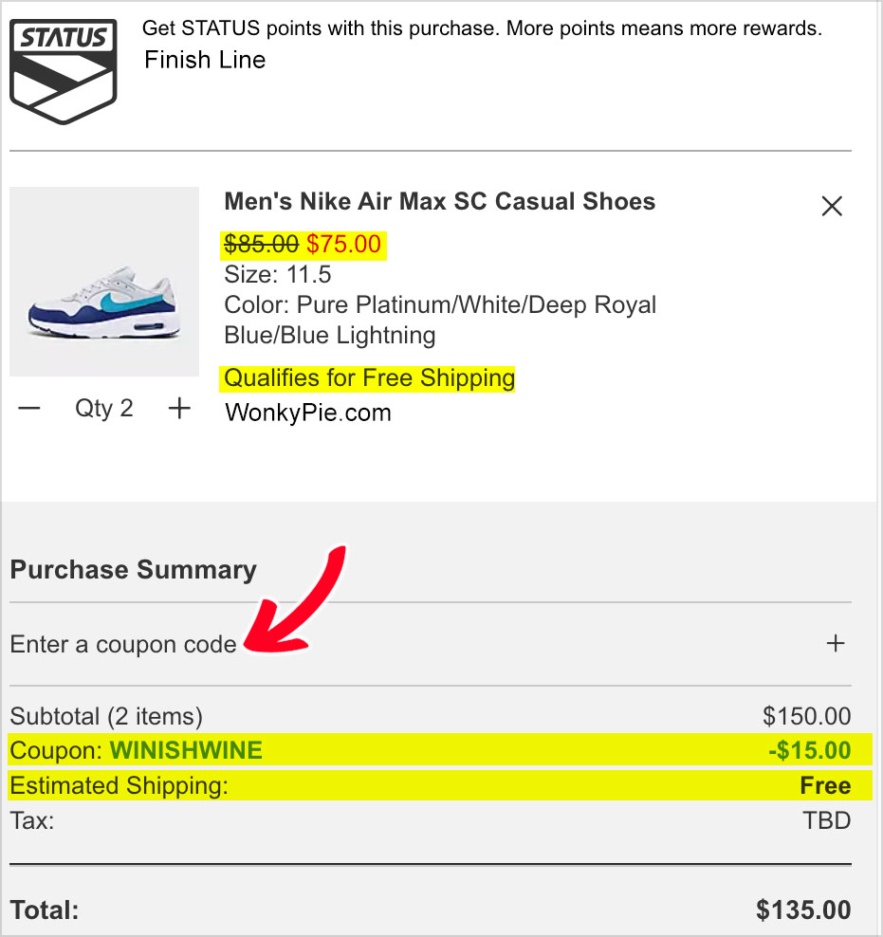This screenshot has width=883, height=937.
Task: Click the Purchase Summary heading
Action: click(133, 569)
